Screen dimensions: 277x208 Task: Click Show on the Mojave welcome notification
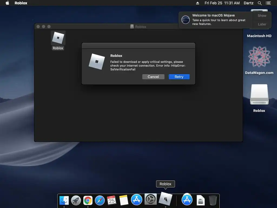(262, 16)
